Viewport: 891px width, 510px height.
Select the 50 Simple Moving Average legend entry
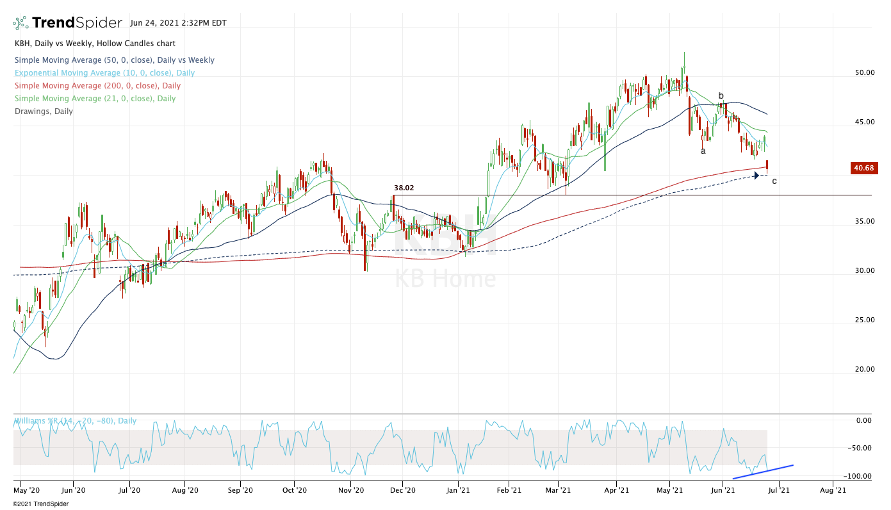click(114, 60)
